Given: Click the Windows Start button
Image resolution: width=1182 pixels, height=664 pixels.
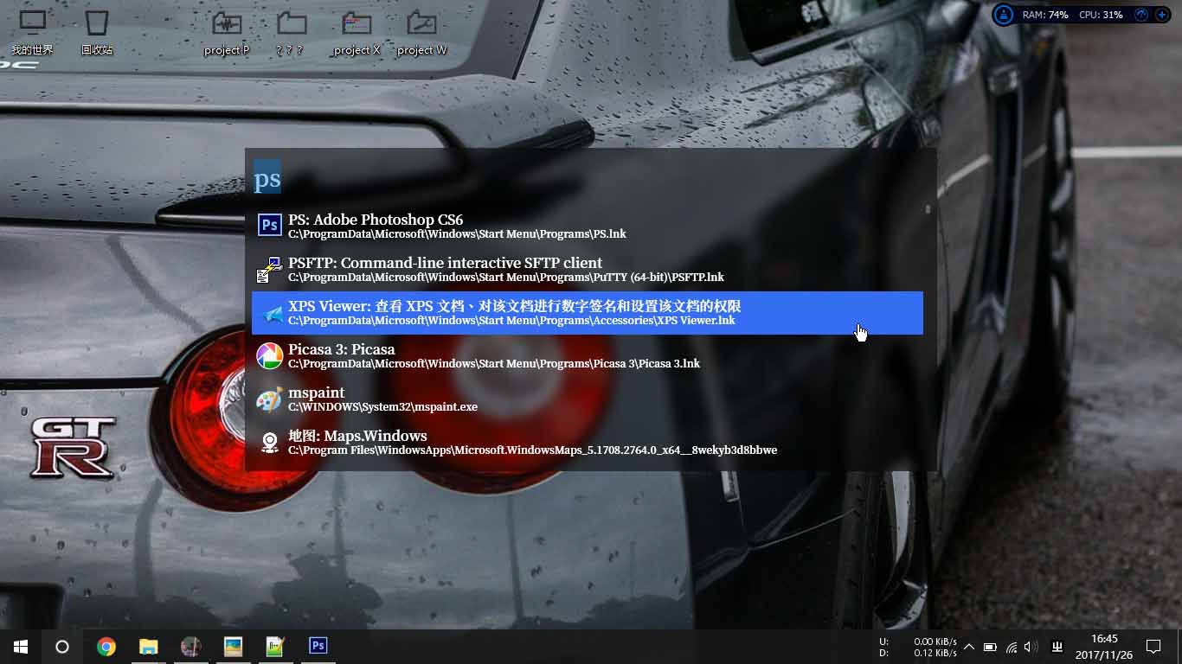Looking at the screenshot, I should pyautogui.click(x=21, y=646).
